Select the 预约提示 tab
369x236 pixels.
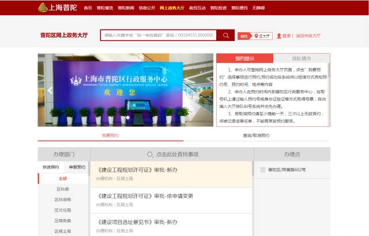tap(244, 58)
